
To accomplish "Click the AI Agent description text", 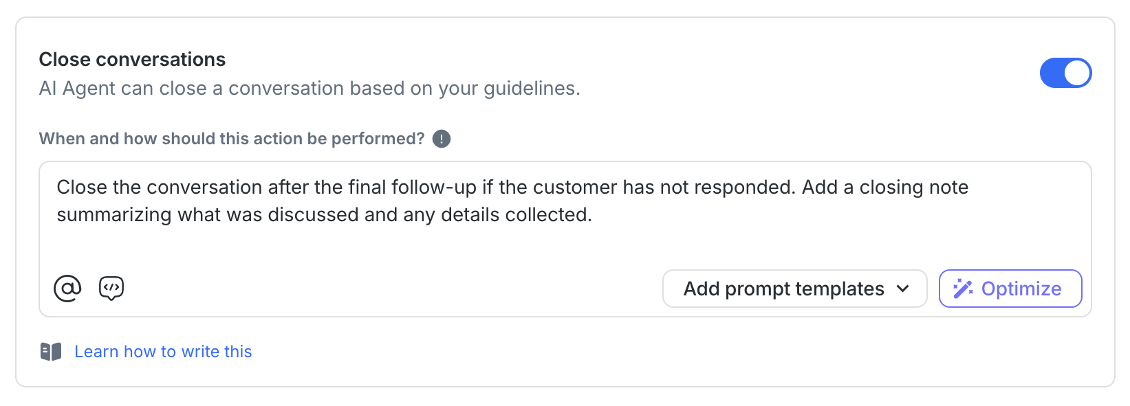I will click(x=309, y=89).
